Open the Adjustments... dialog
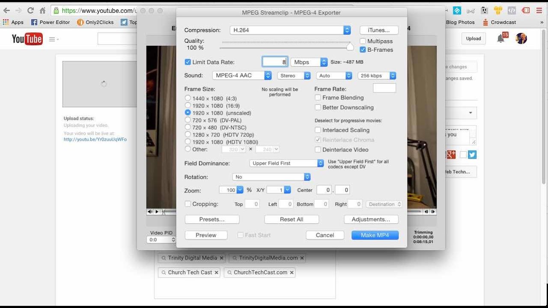Image resolution: width=548 pixels, height=308 pixels. coord(371,219)
